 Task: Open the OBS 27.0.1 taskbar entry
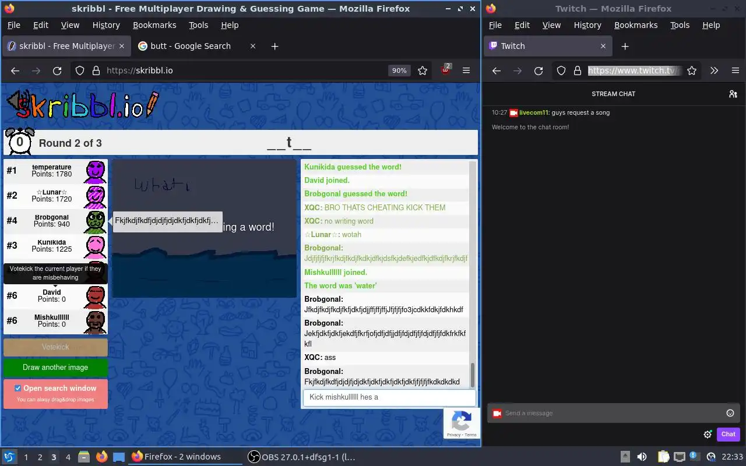(302, 457)
